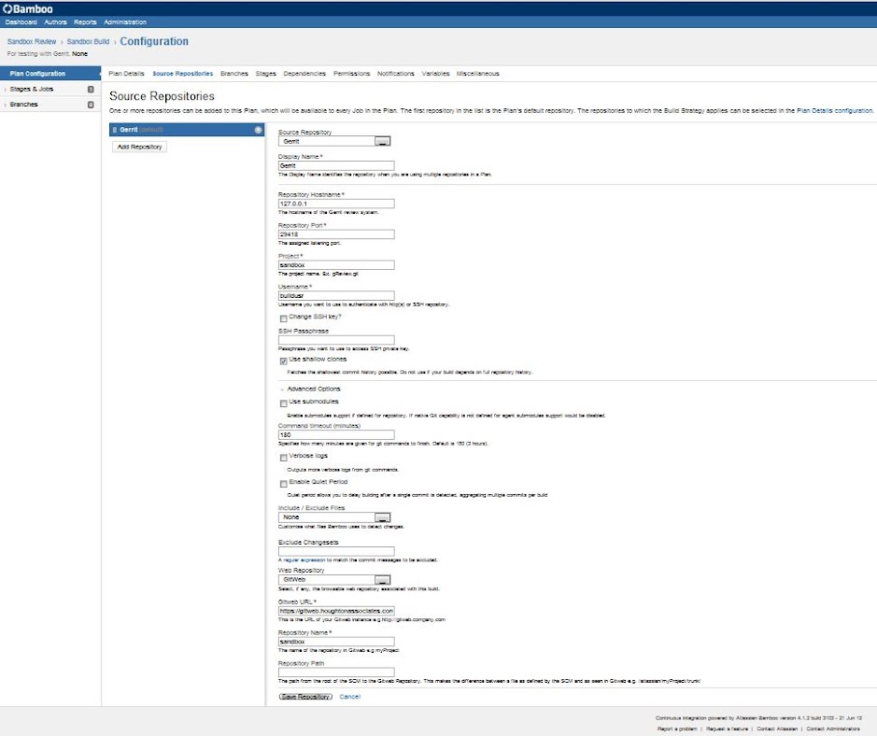Click the Repository Hostname field
877x736 pixels.
click(336, 205)
